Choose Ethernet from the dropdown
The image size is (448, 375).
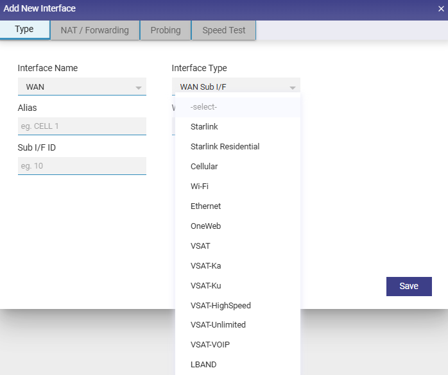[205, 206]
